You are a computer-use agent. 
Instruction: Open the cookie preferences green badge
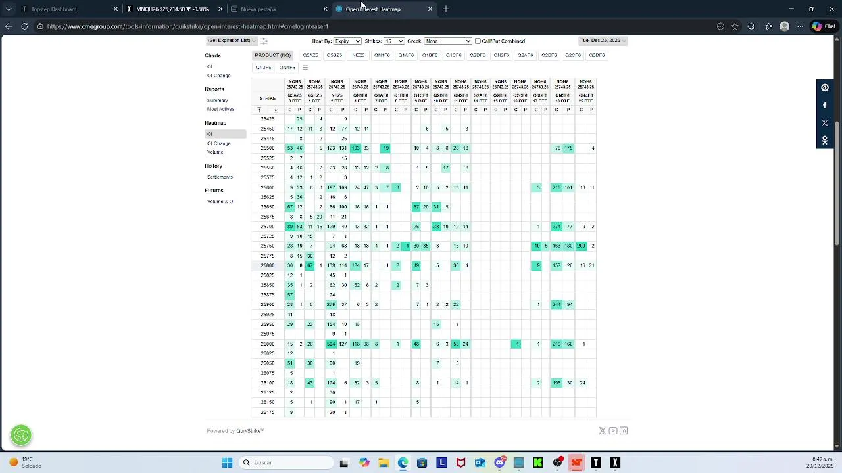[21, 435]
